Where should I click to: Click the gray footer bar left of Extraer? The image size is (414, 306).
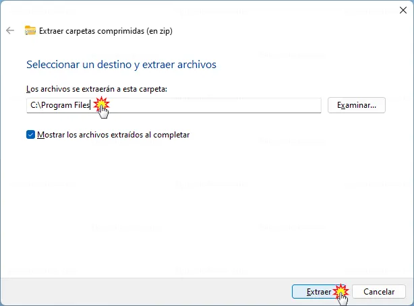[x=145, y=291]
